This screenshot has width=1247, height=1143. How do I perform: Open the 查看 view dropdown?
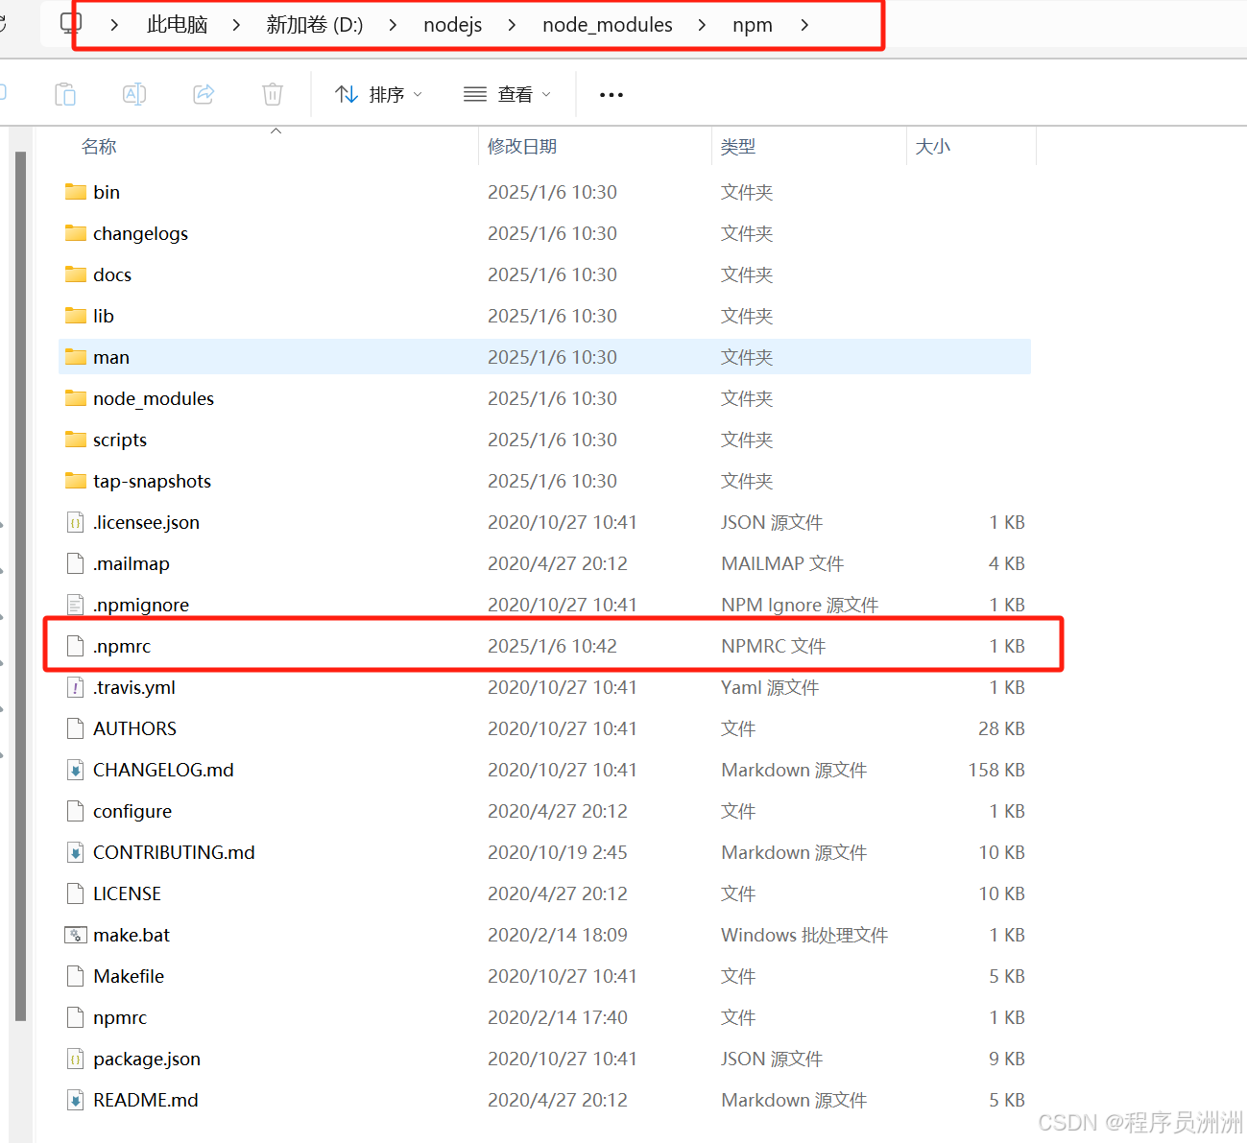(x=507, y=94)
